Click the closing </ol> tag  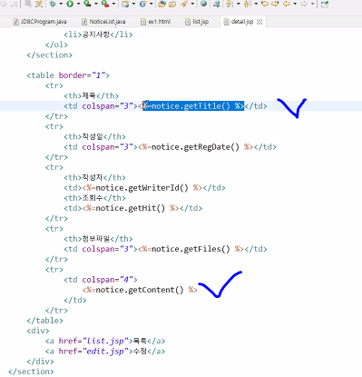(56, 45)
